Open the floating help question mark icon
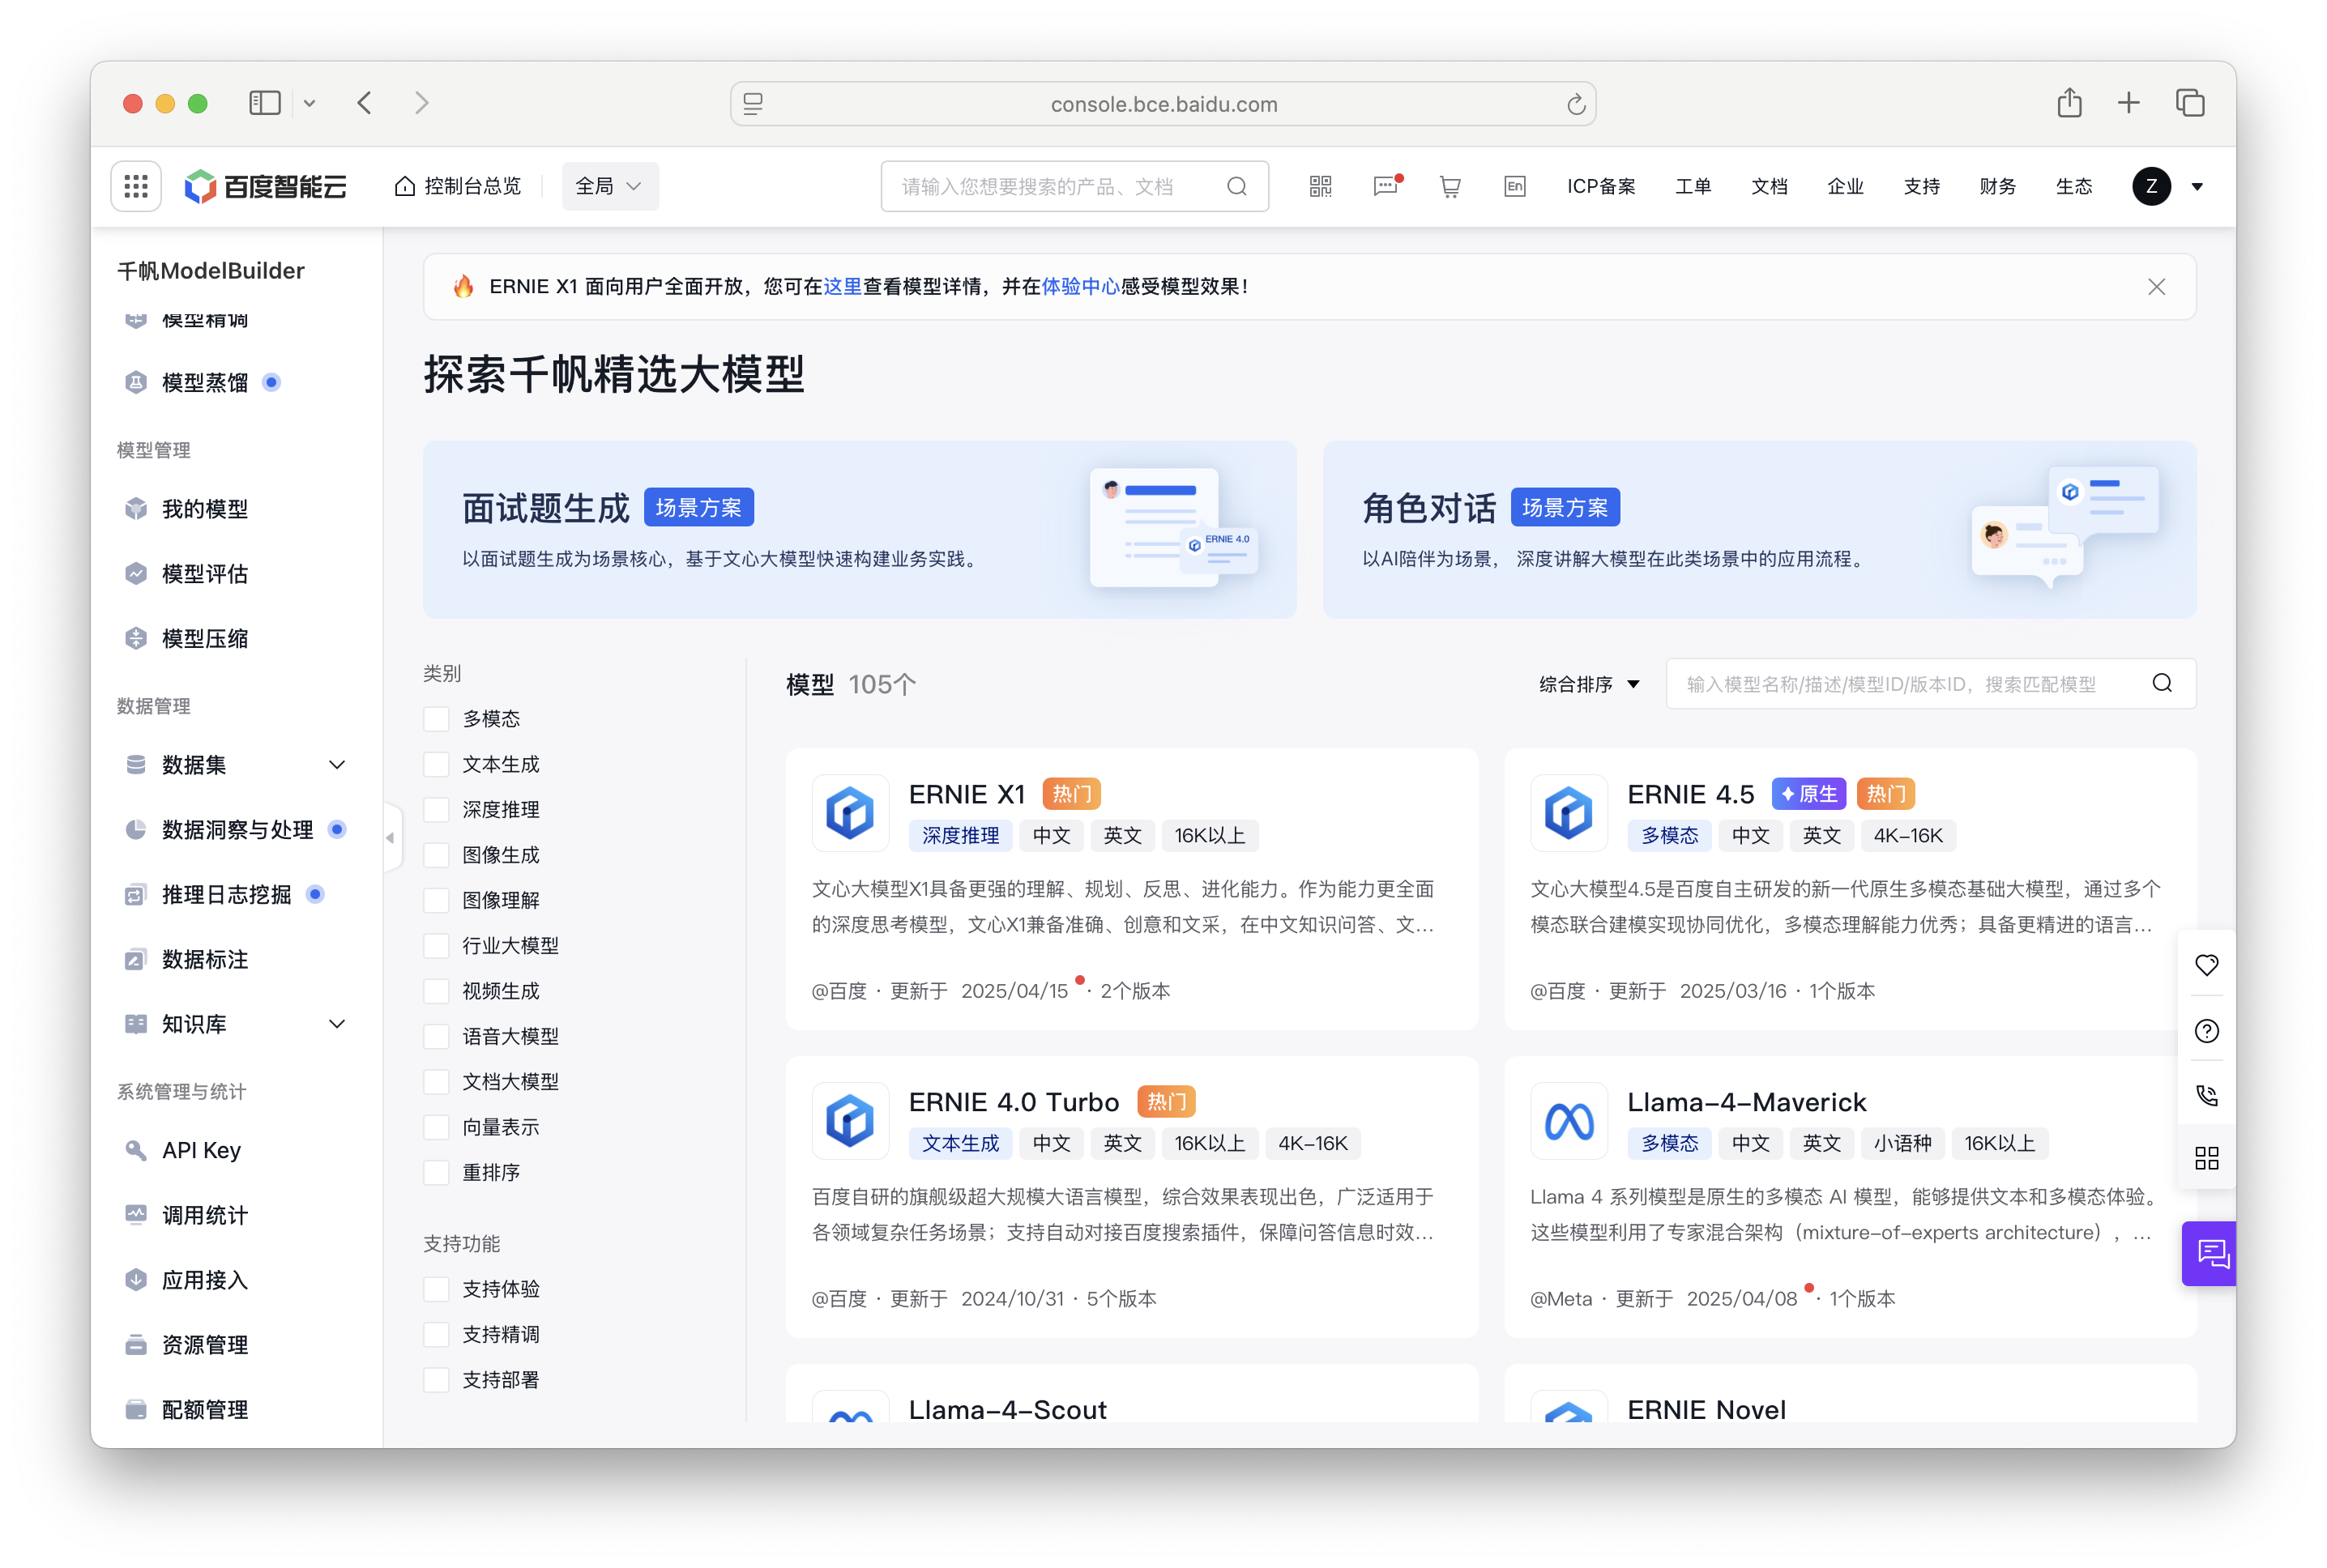 click(2208, 1031)
